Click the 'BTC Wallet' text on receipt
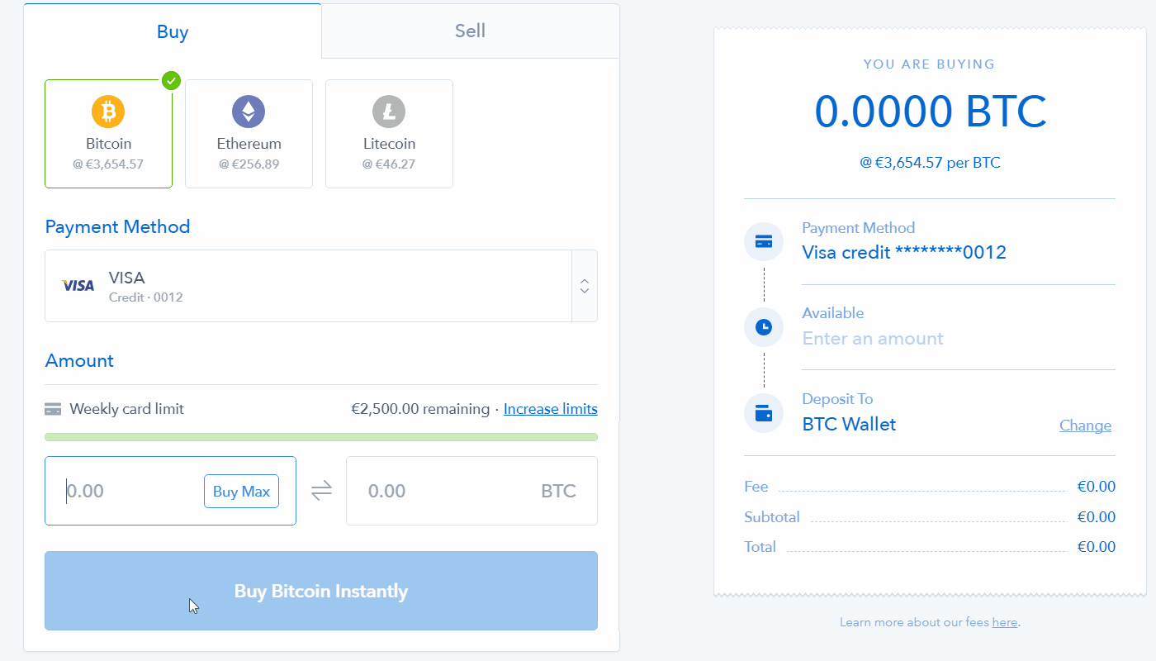This screenshot has height=661, width=1156. coord(849,425)
